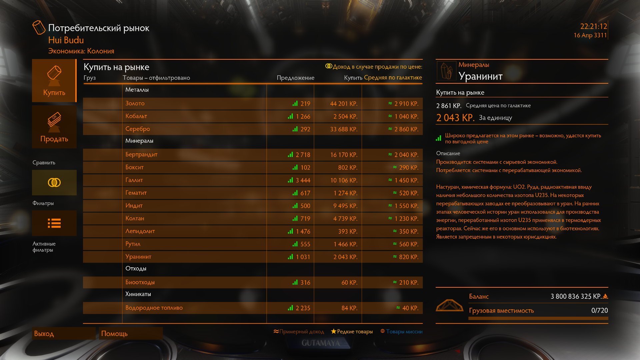This screenshot has height=360, width=640.
Task: Click the market canister icon beside the title
Action: (x=39, y=27)
